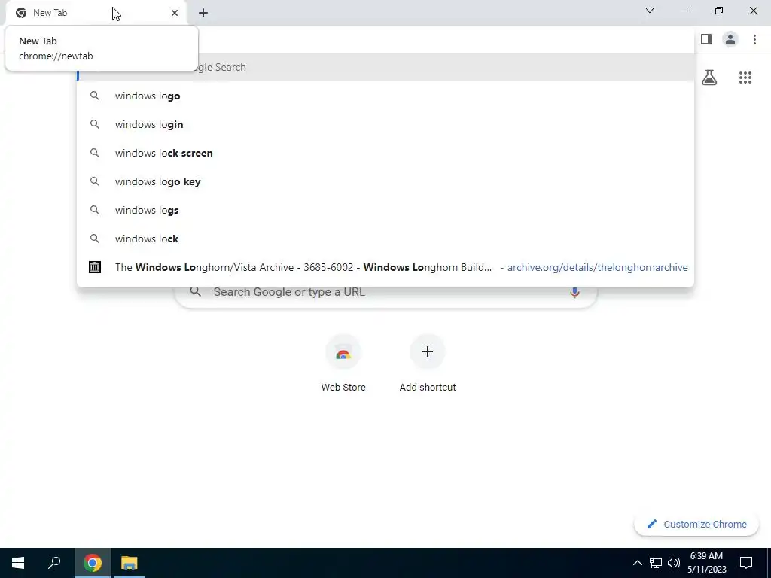The width and height of the screenshot is (771, 578).
Task: Open the Chrome three-dot menu
Action: click(x=754, y=39)
